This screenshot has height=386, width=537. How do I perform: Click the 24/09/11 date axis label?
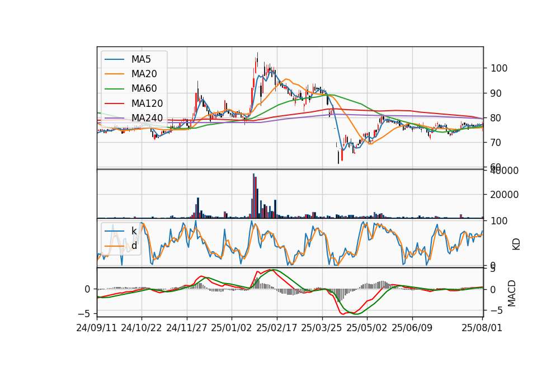pyautogui.click(x=97, y=328)
